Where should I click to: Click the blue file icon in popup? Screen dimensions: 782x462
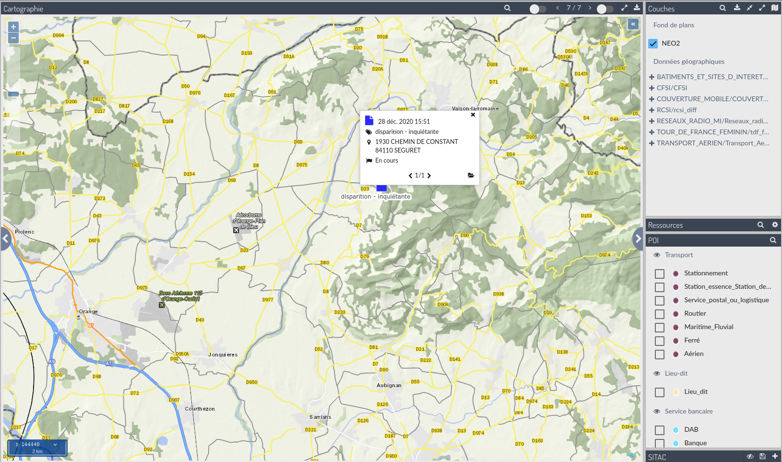click(369, 120)
